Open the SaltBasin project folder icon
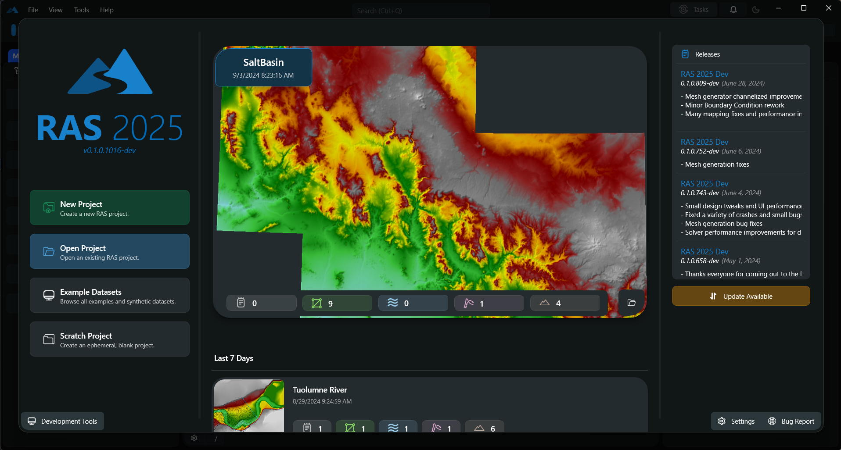Screen dimensions: 841x450 coord(631,303)
